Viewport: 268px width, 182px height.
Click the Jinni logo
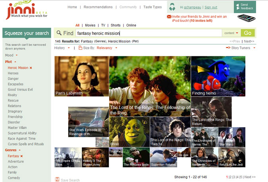pos(20,10)
